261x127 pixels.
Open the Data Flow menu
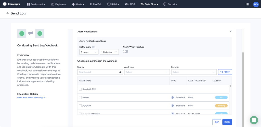coord(149,4)
